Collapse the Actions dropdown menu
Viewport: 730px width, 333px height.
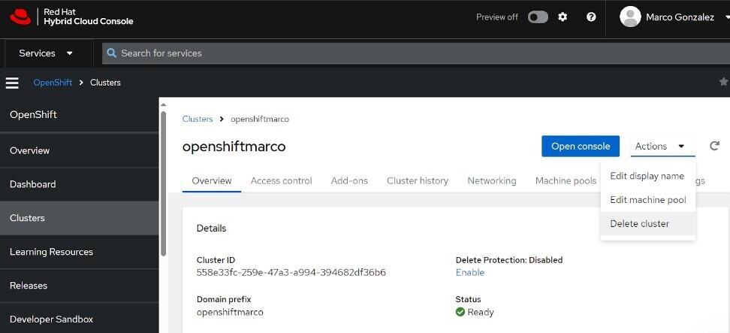click(662, 147)
